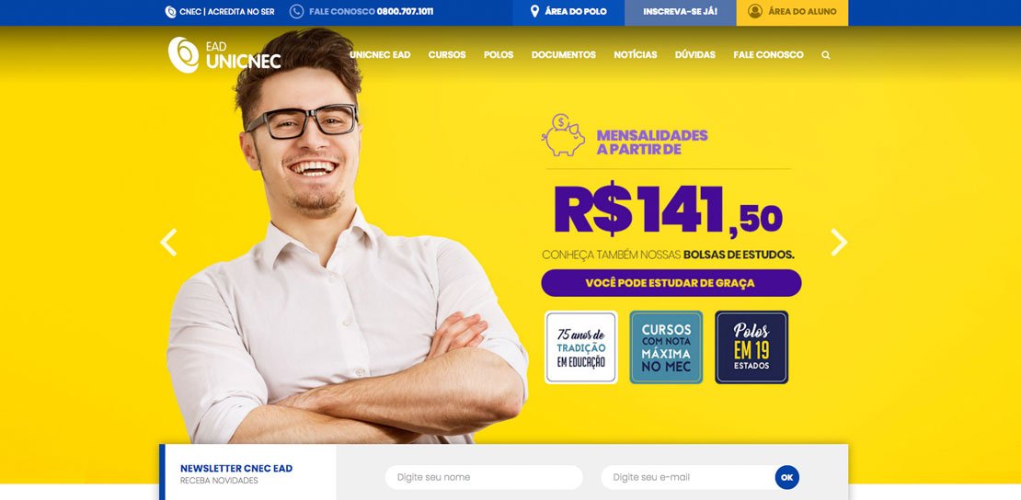The height and width of the screenshot is (500, 1021).
Task: Open the Notícias navigation item
Action: point(636,55)
